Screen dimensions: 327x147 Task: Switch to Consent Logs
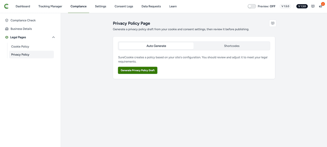124,6
